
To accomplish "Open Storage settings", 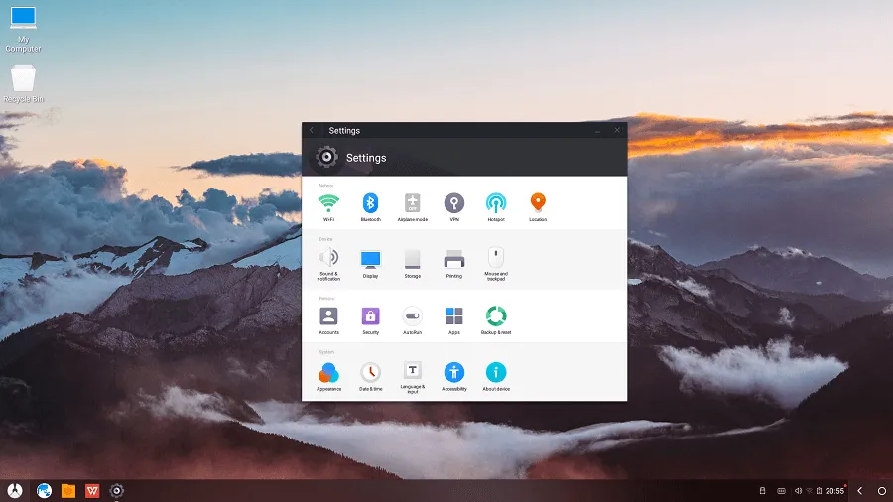I will pyautogui.click(x=412, y=260).
